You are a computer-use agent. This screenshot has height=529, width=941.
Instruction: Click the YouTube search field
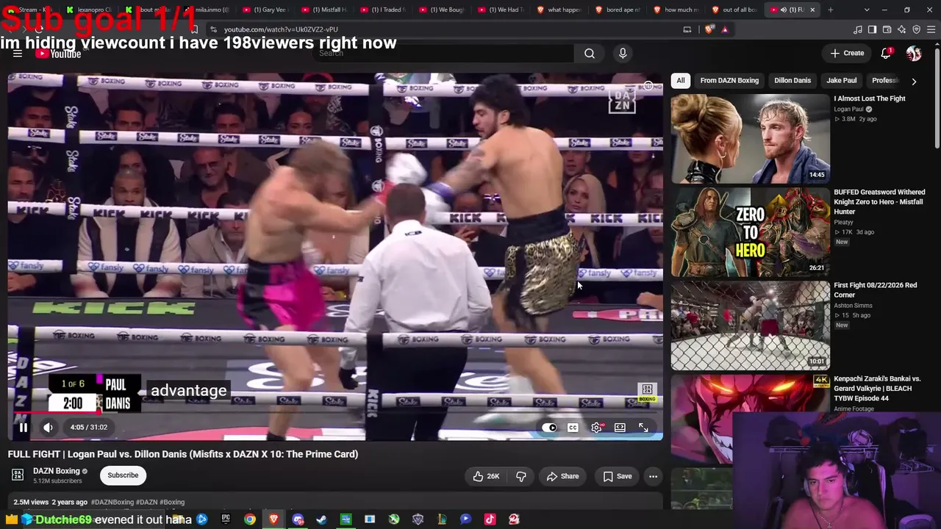click(x=443, y=53)
